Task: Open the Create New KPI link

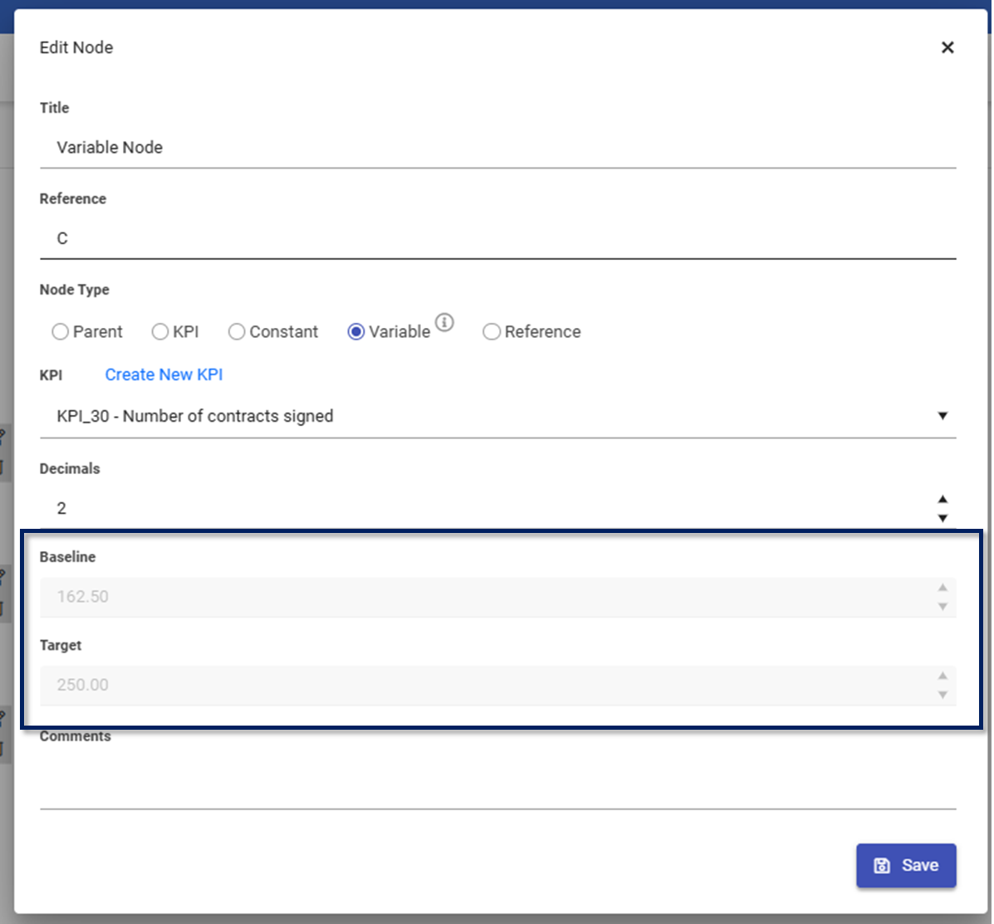Action: tap(164, 374)
